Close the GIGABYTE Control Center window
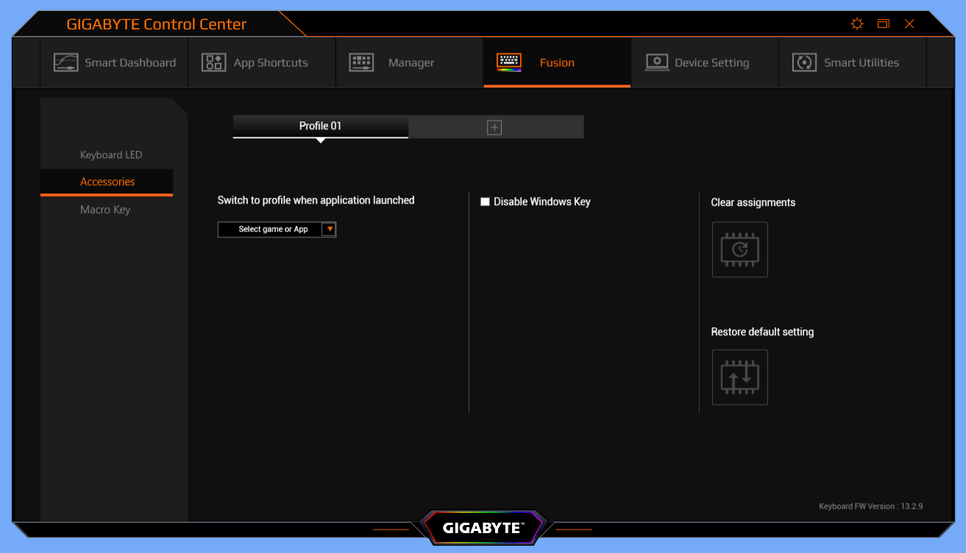Image resolution: width=966 pixels, height=553 pixels. click(909, 24)
